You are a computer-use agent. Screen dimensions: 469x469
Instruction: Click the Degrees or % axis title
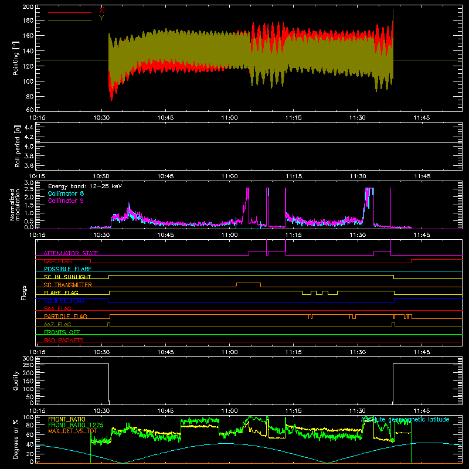click(x=15, y=440)
